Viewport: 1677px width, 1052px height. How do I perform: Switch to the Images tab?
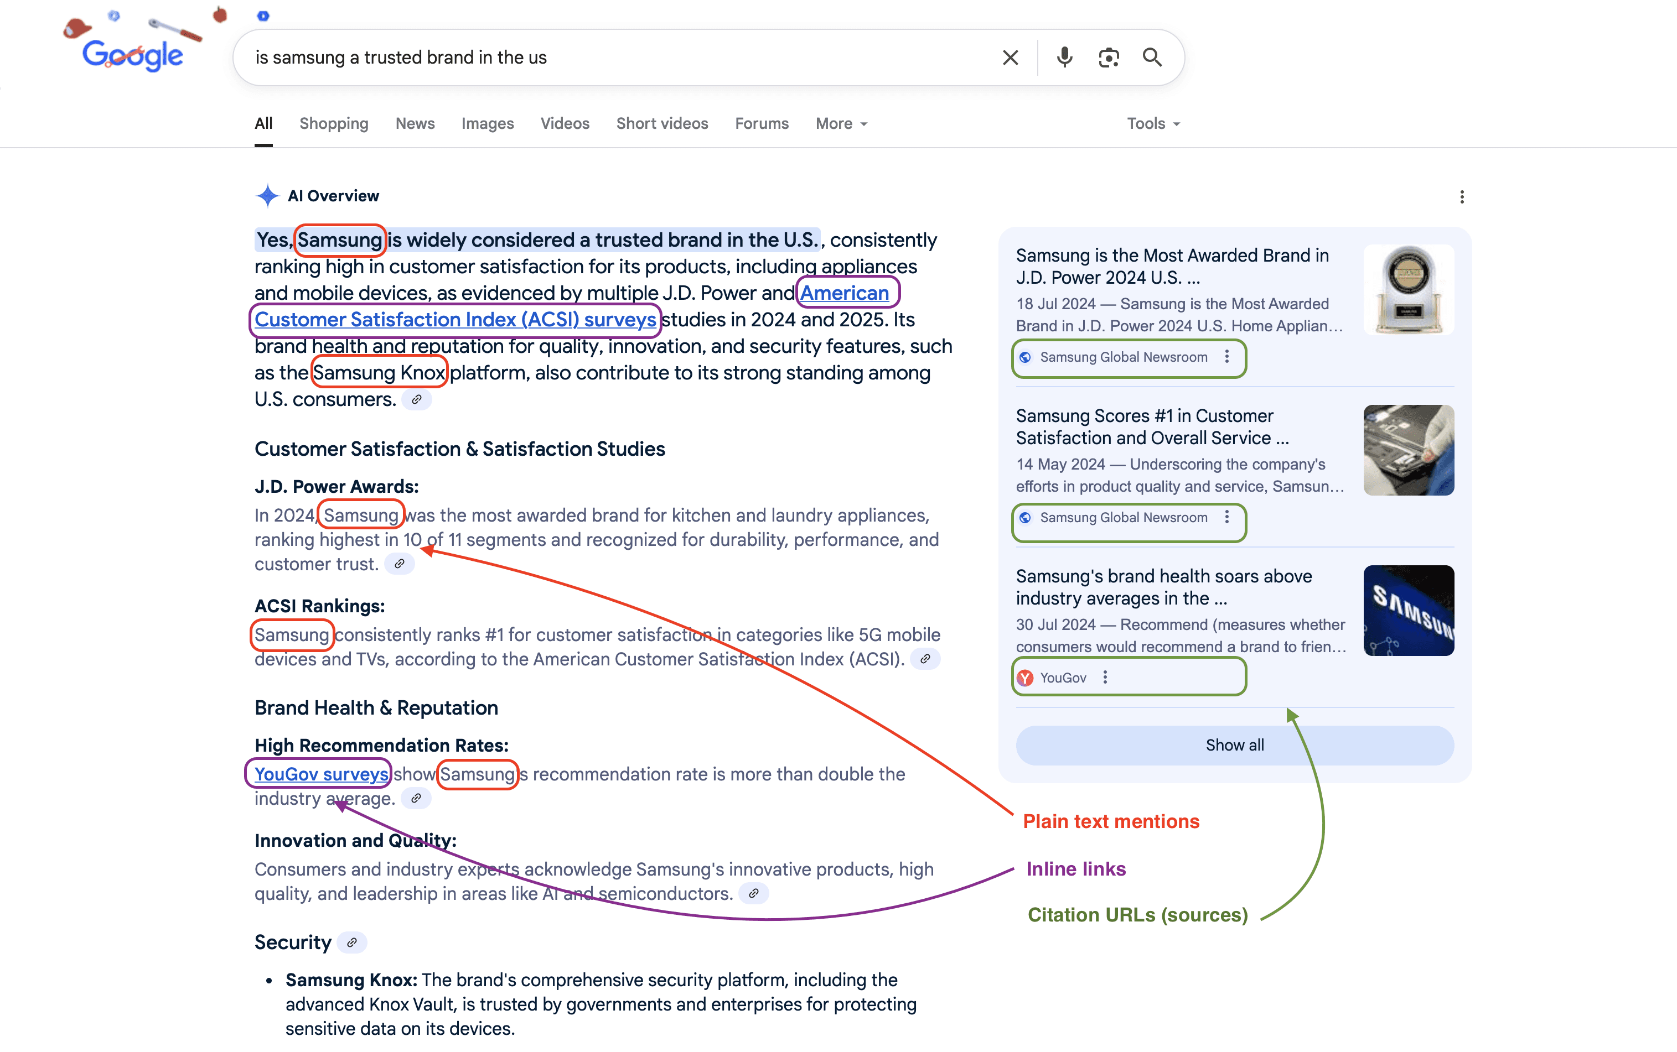point(487,124)
